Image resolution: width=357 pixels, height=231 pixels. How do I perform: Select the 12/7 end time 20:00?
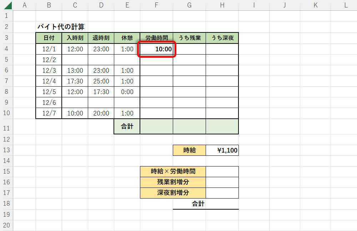(101, 113)
